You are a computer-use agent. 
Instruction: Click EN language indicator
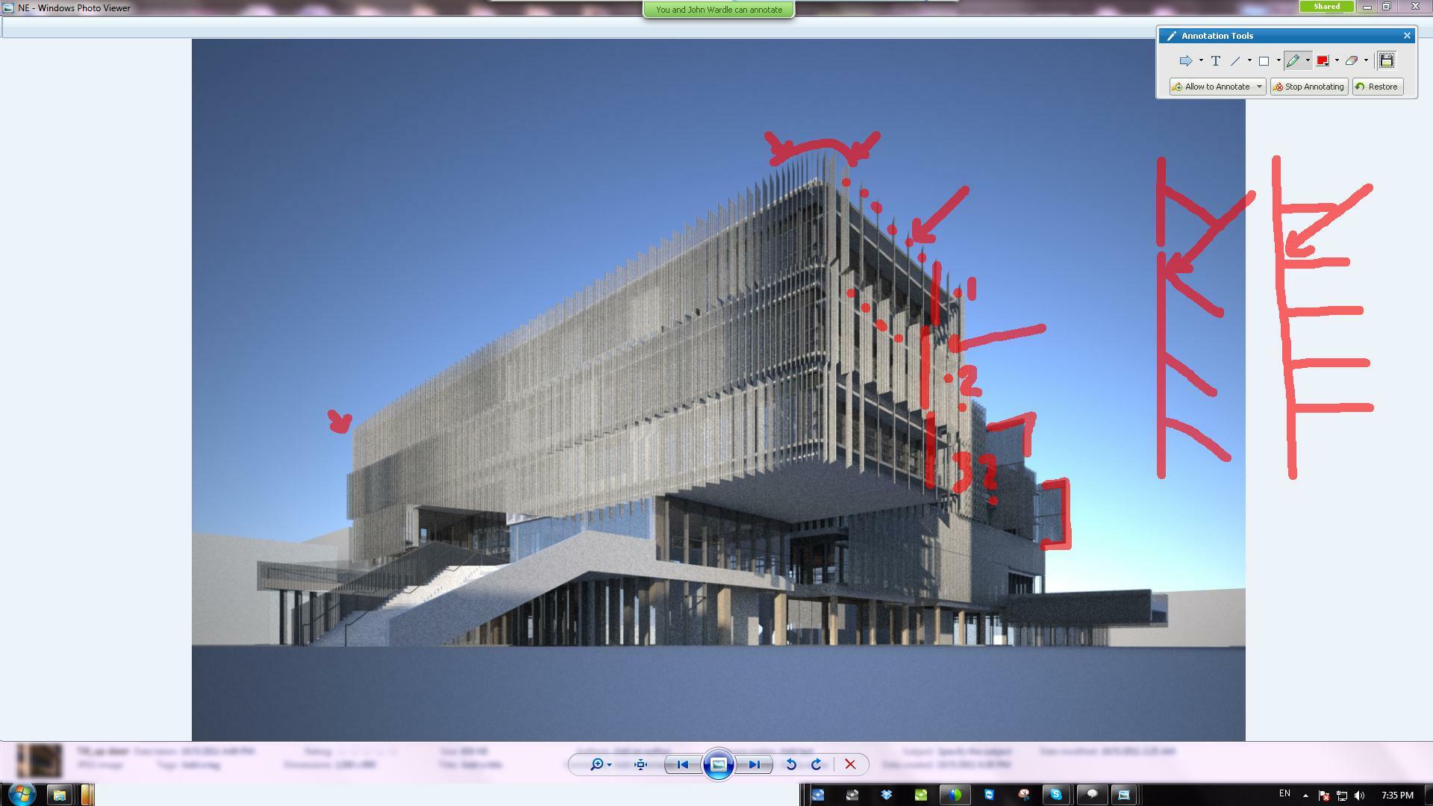1284,793
